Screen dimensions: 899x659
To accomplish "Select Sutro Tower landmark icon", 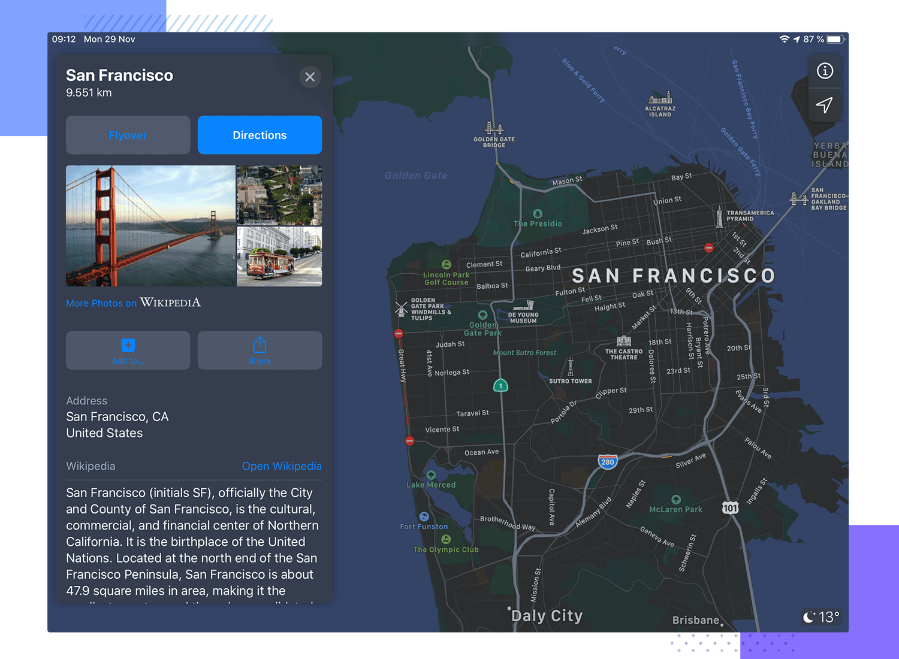I will (571, 367).
